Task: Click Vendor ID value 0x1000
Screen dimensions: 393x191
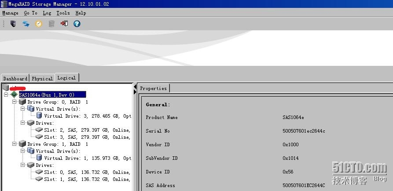Action: coord(290,144)
